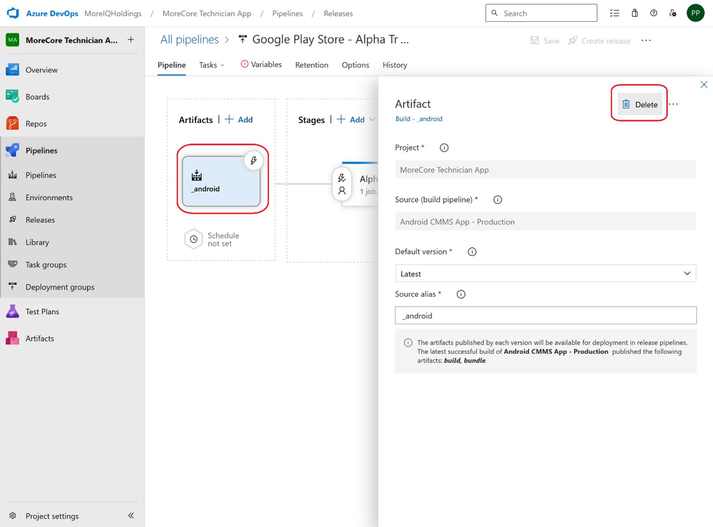Click the info icon next to Project
713x527 pixels.
pyautogui.click(x=444, y=148)
